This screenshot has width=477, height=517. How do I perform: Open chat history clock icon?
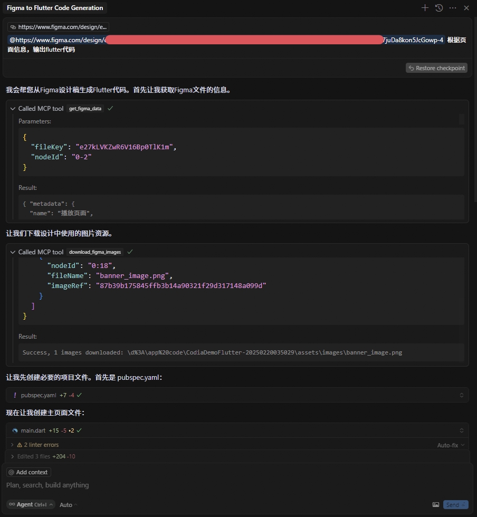point(438,8)
